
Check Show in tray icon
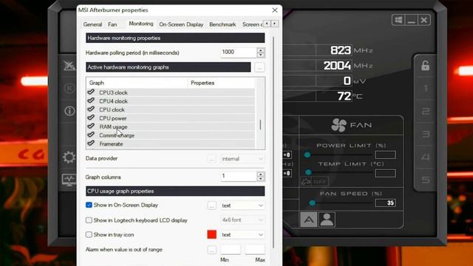(89, 234)
